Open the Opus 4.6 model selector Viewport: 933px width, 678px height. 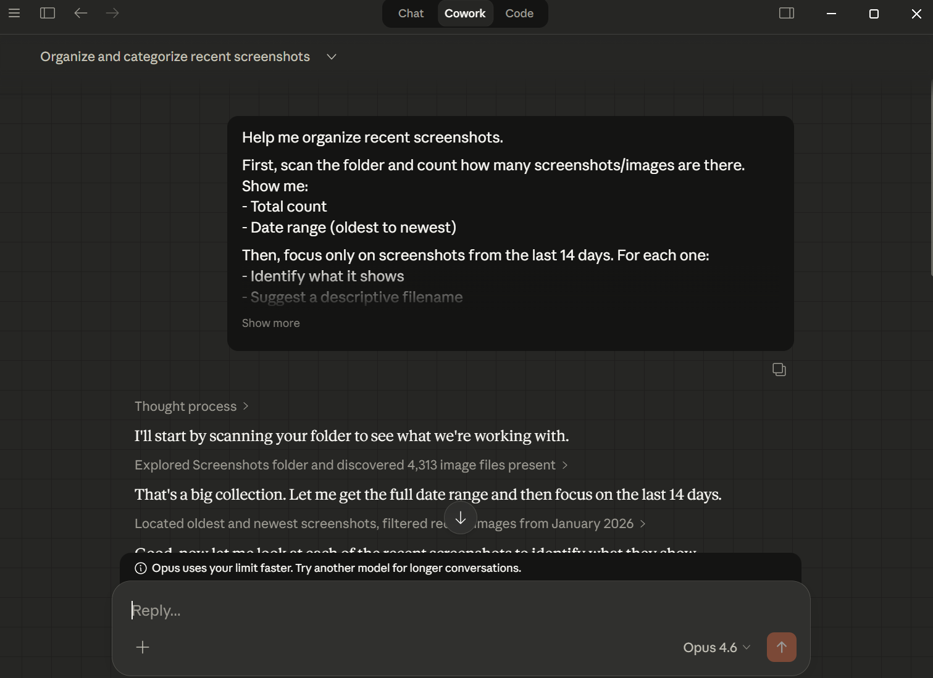pyautogui.click(x=716, y=648)
